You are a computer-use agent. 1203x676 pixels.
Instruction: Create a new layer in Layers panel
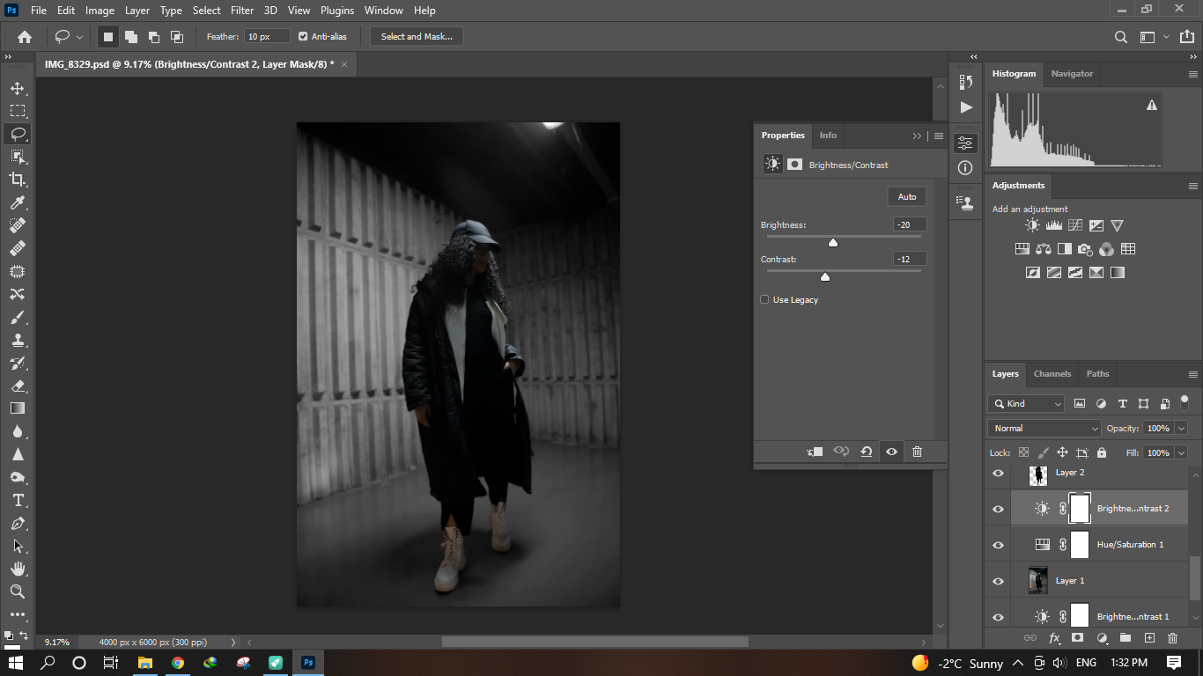point(1149,638)
